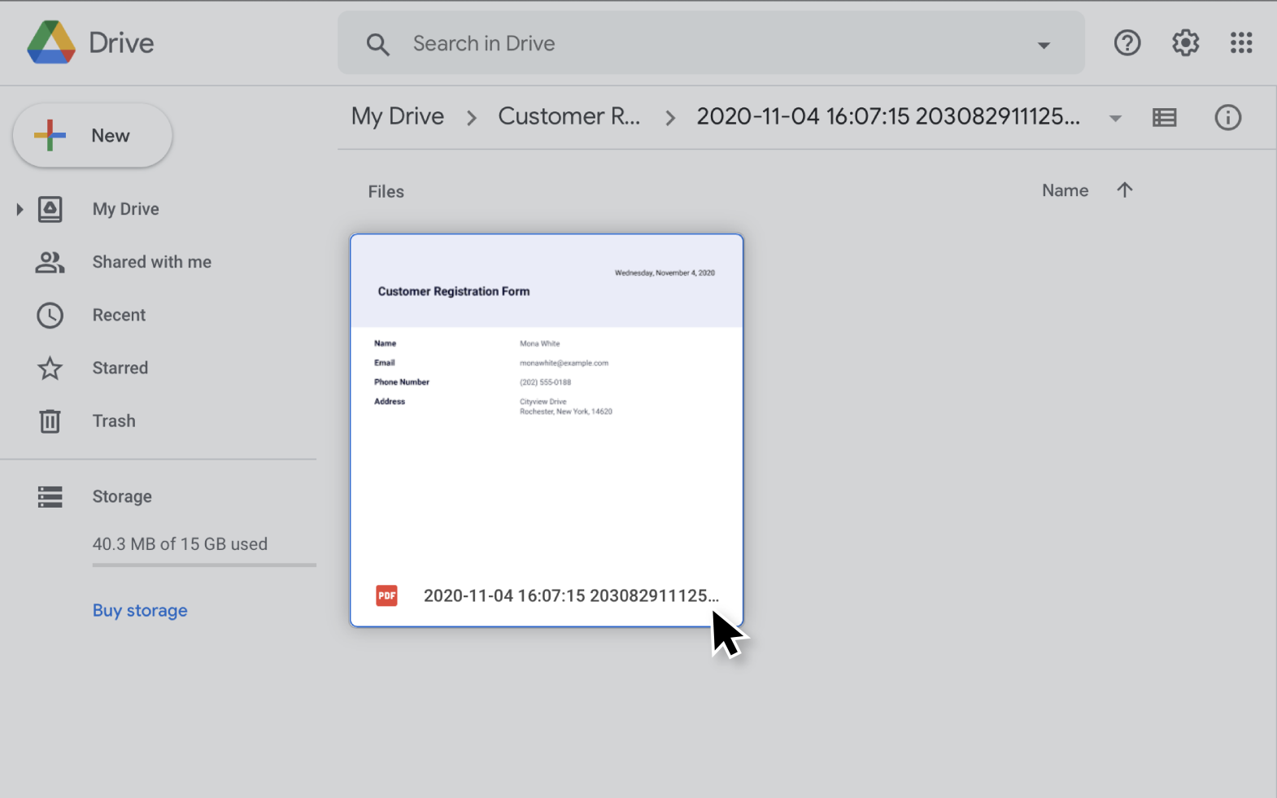Open Shared with me section
This screenshot has width=1277, height=798.
(x=151, y=262)
